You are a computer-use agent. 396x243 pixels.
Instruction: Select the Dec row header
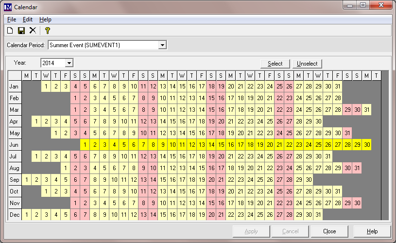coord(15,214)
